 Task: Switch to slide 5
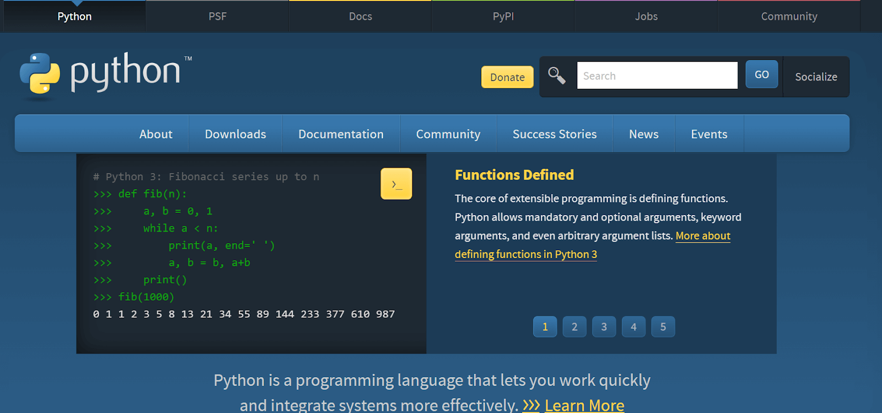pyautogui.click(x=663, y=326)
